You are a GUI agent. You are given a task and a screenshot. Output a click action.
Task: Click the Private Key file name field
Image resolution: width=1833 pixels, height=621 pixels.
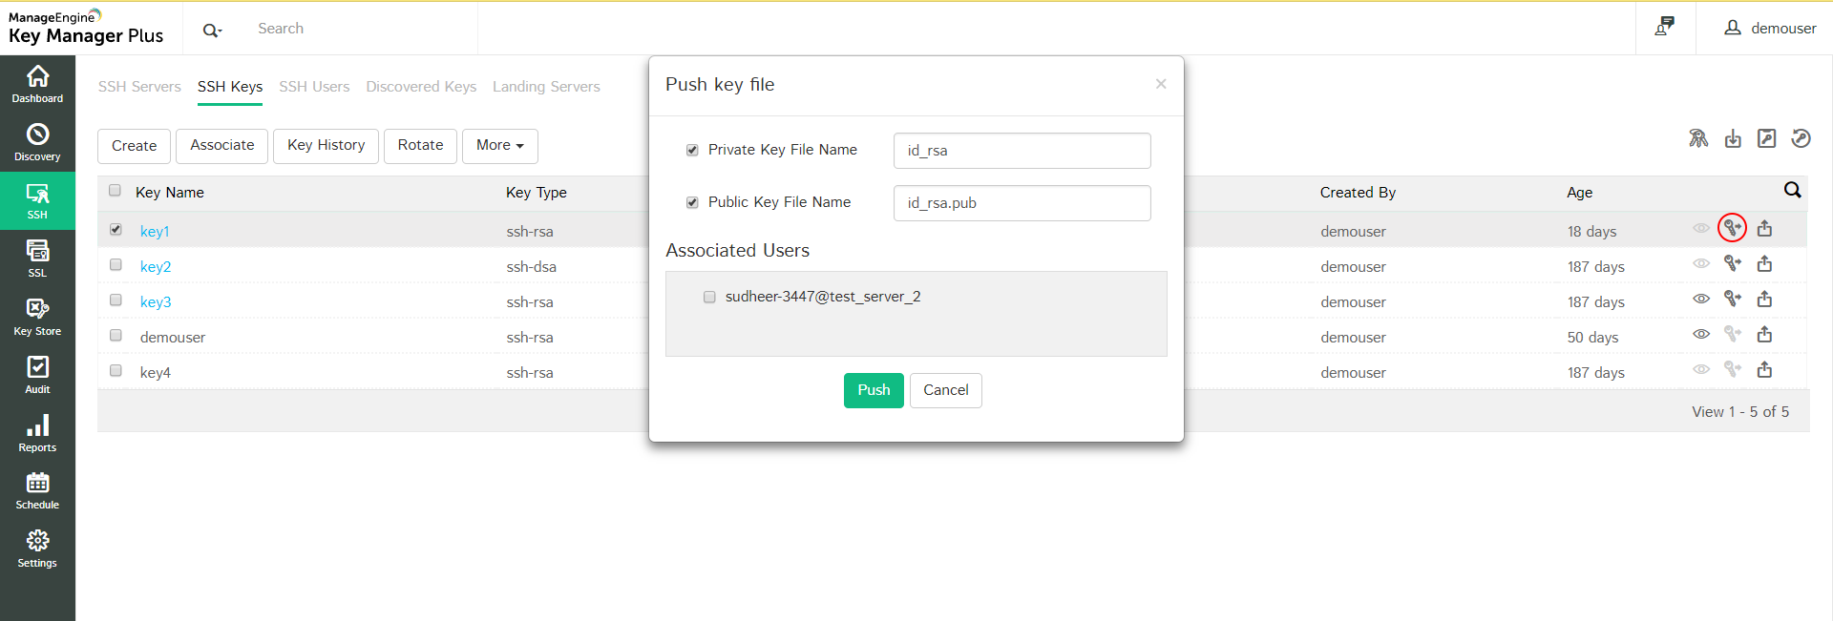tap(1022, 151)
